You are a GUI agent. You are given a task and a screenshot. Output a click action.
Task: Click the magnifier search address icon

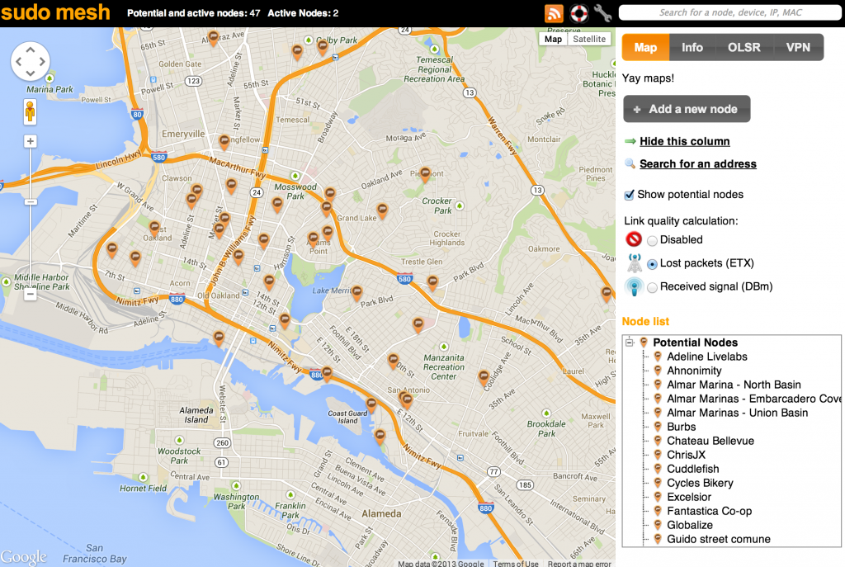coord(630,164)
